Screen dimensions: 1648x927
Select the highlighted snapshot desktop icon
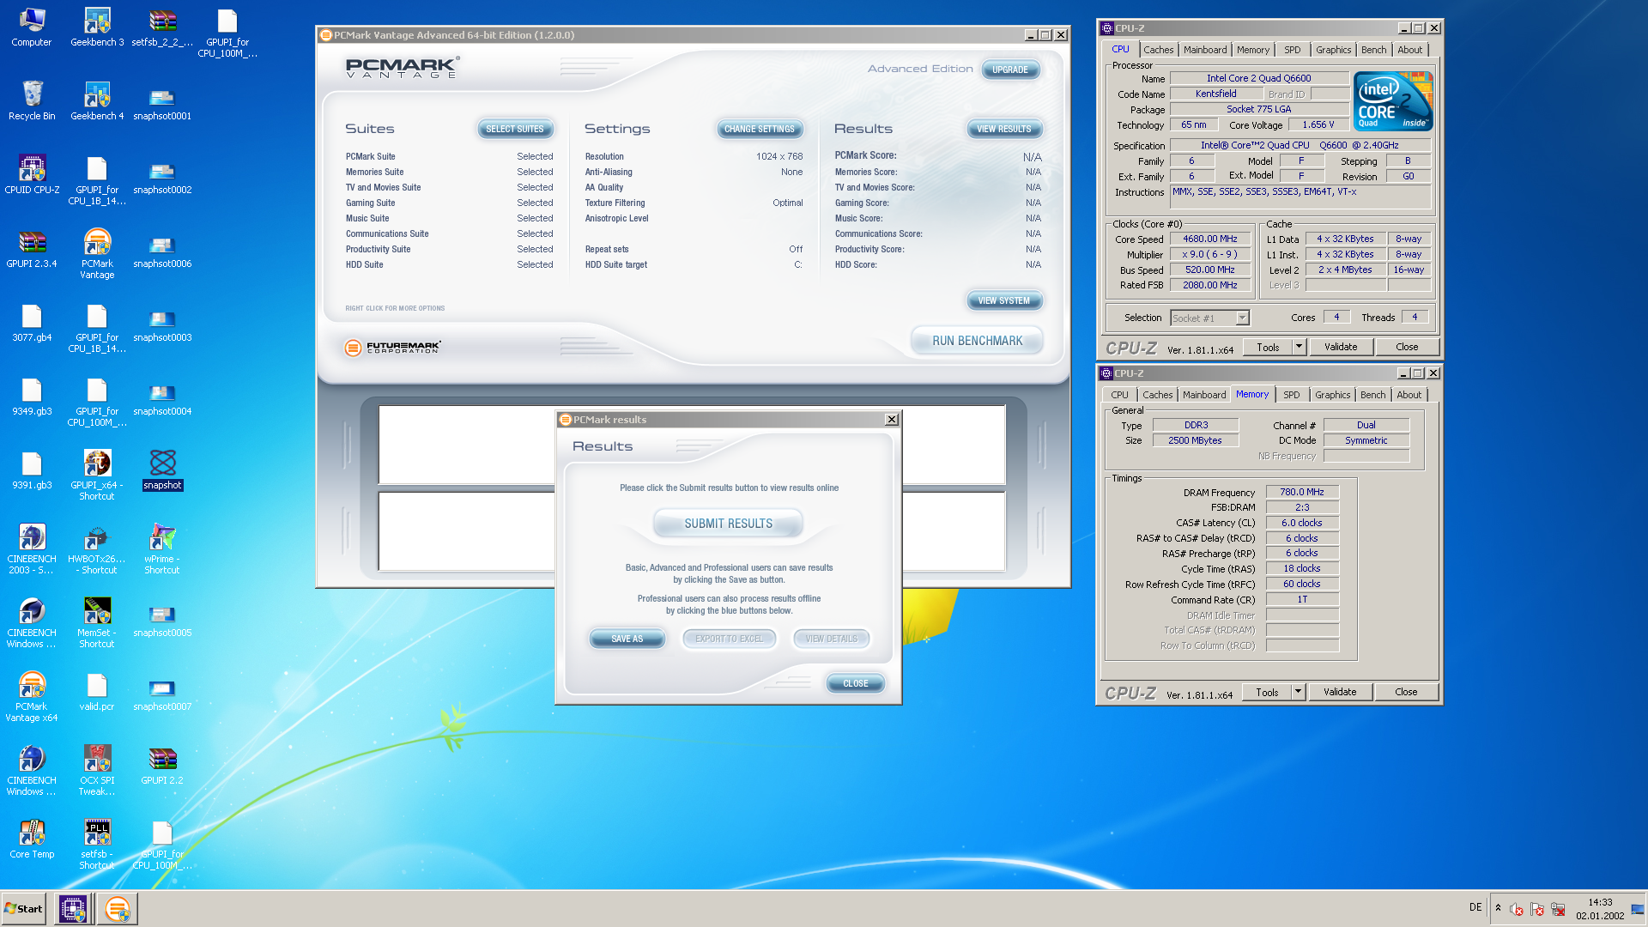coord(162,470)
